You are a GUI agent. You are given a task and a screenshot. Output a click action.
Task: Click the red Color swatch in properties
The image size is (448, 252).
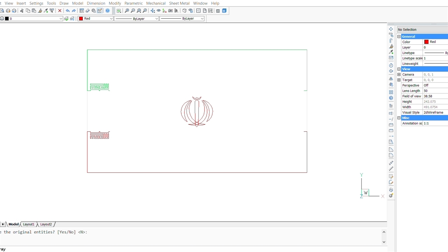pos(426,42)
